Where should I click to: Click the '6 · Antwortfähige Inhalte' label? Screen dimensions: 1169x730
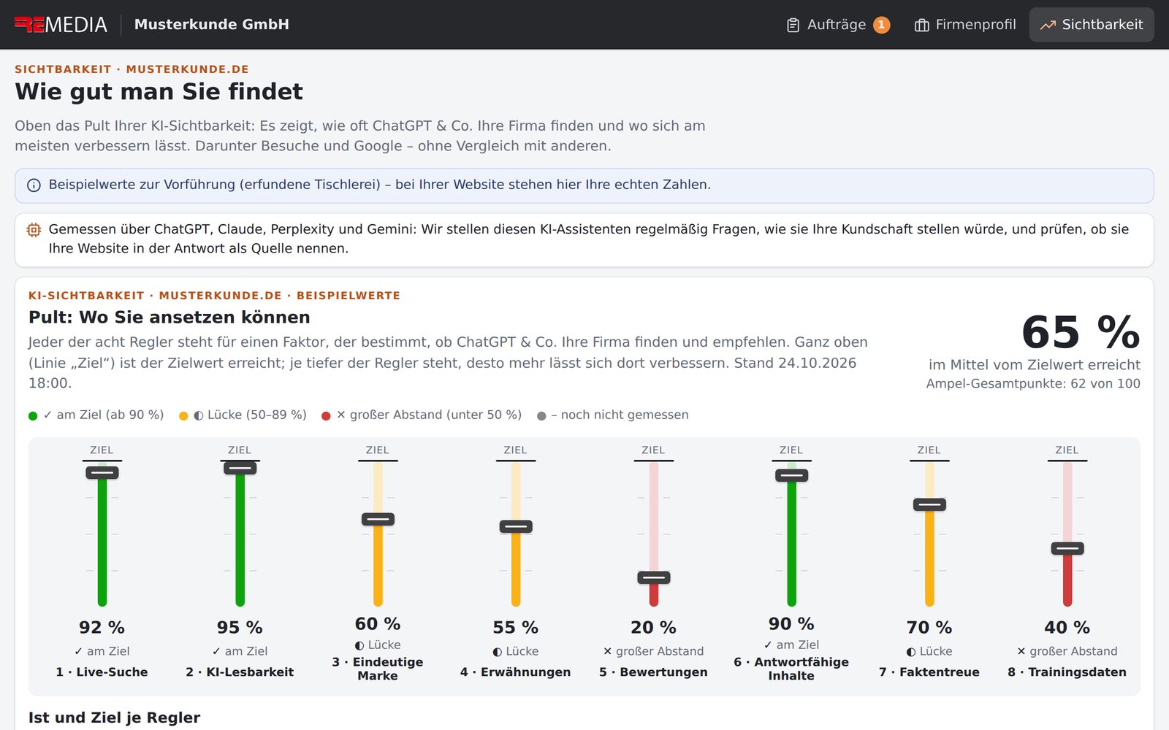click(791, 669)
